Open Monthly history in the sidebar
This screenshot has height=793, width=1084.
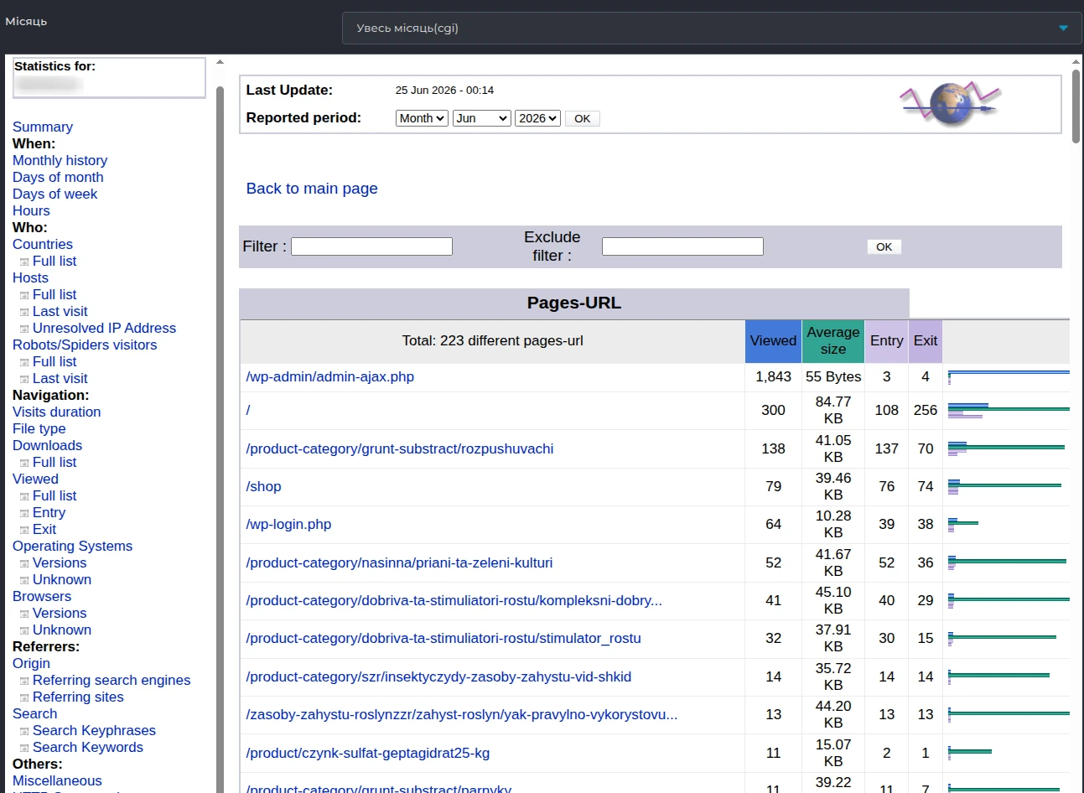(60, 160)
